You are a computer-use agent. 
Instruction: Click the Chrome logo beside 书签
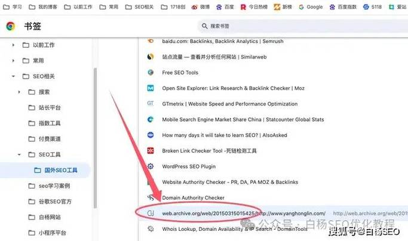pos(10,26)
